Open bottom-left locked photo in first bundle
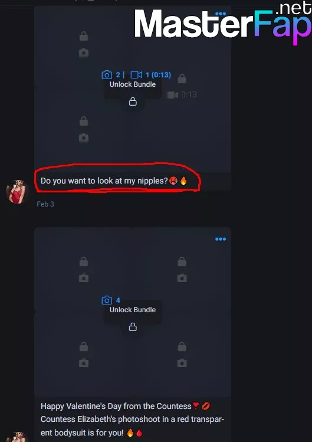Image resolution: width=312 pixels, height=442 pixels. point(84,130)
